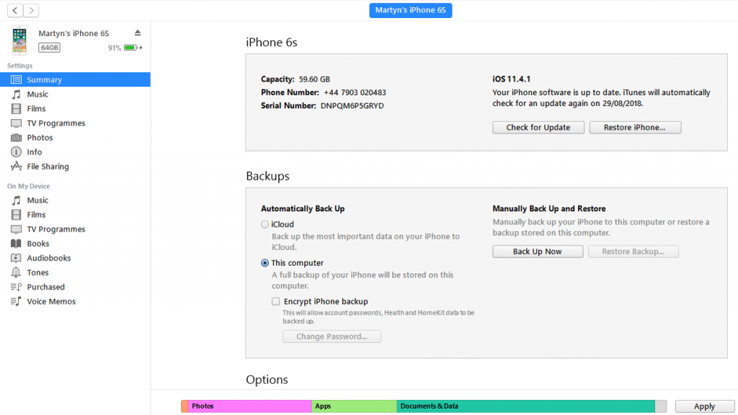
Task: Click the Info circle icon
Action: coord(16,152)
